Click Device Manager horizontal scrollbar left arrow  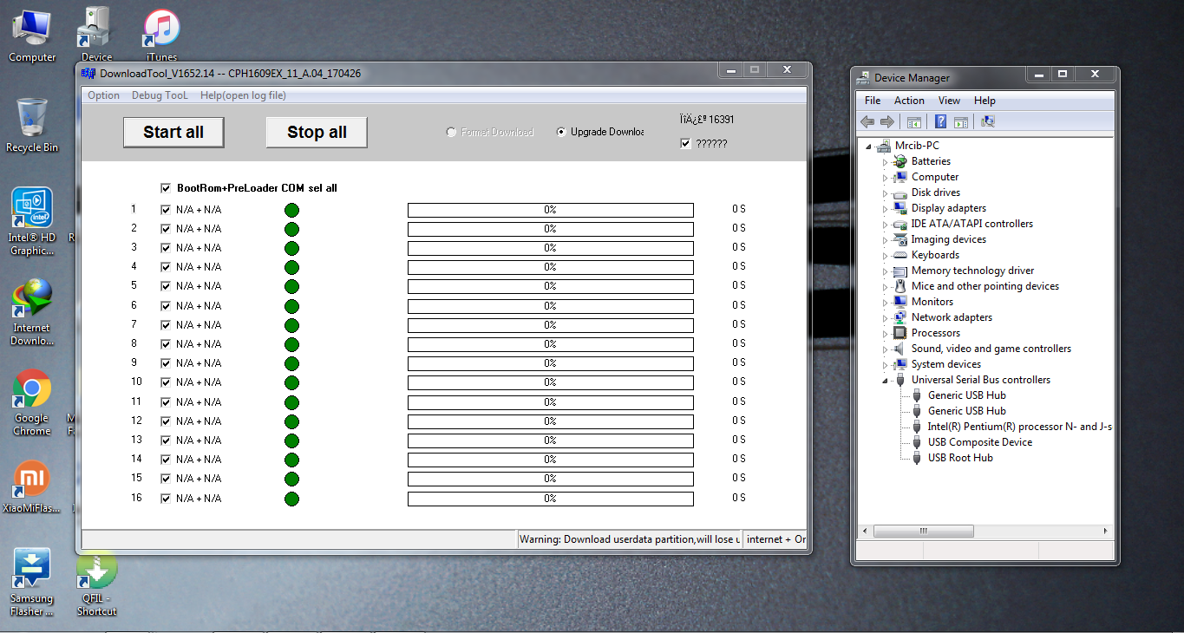(x=864, y=531)
